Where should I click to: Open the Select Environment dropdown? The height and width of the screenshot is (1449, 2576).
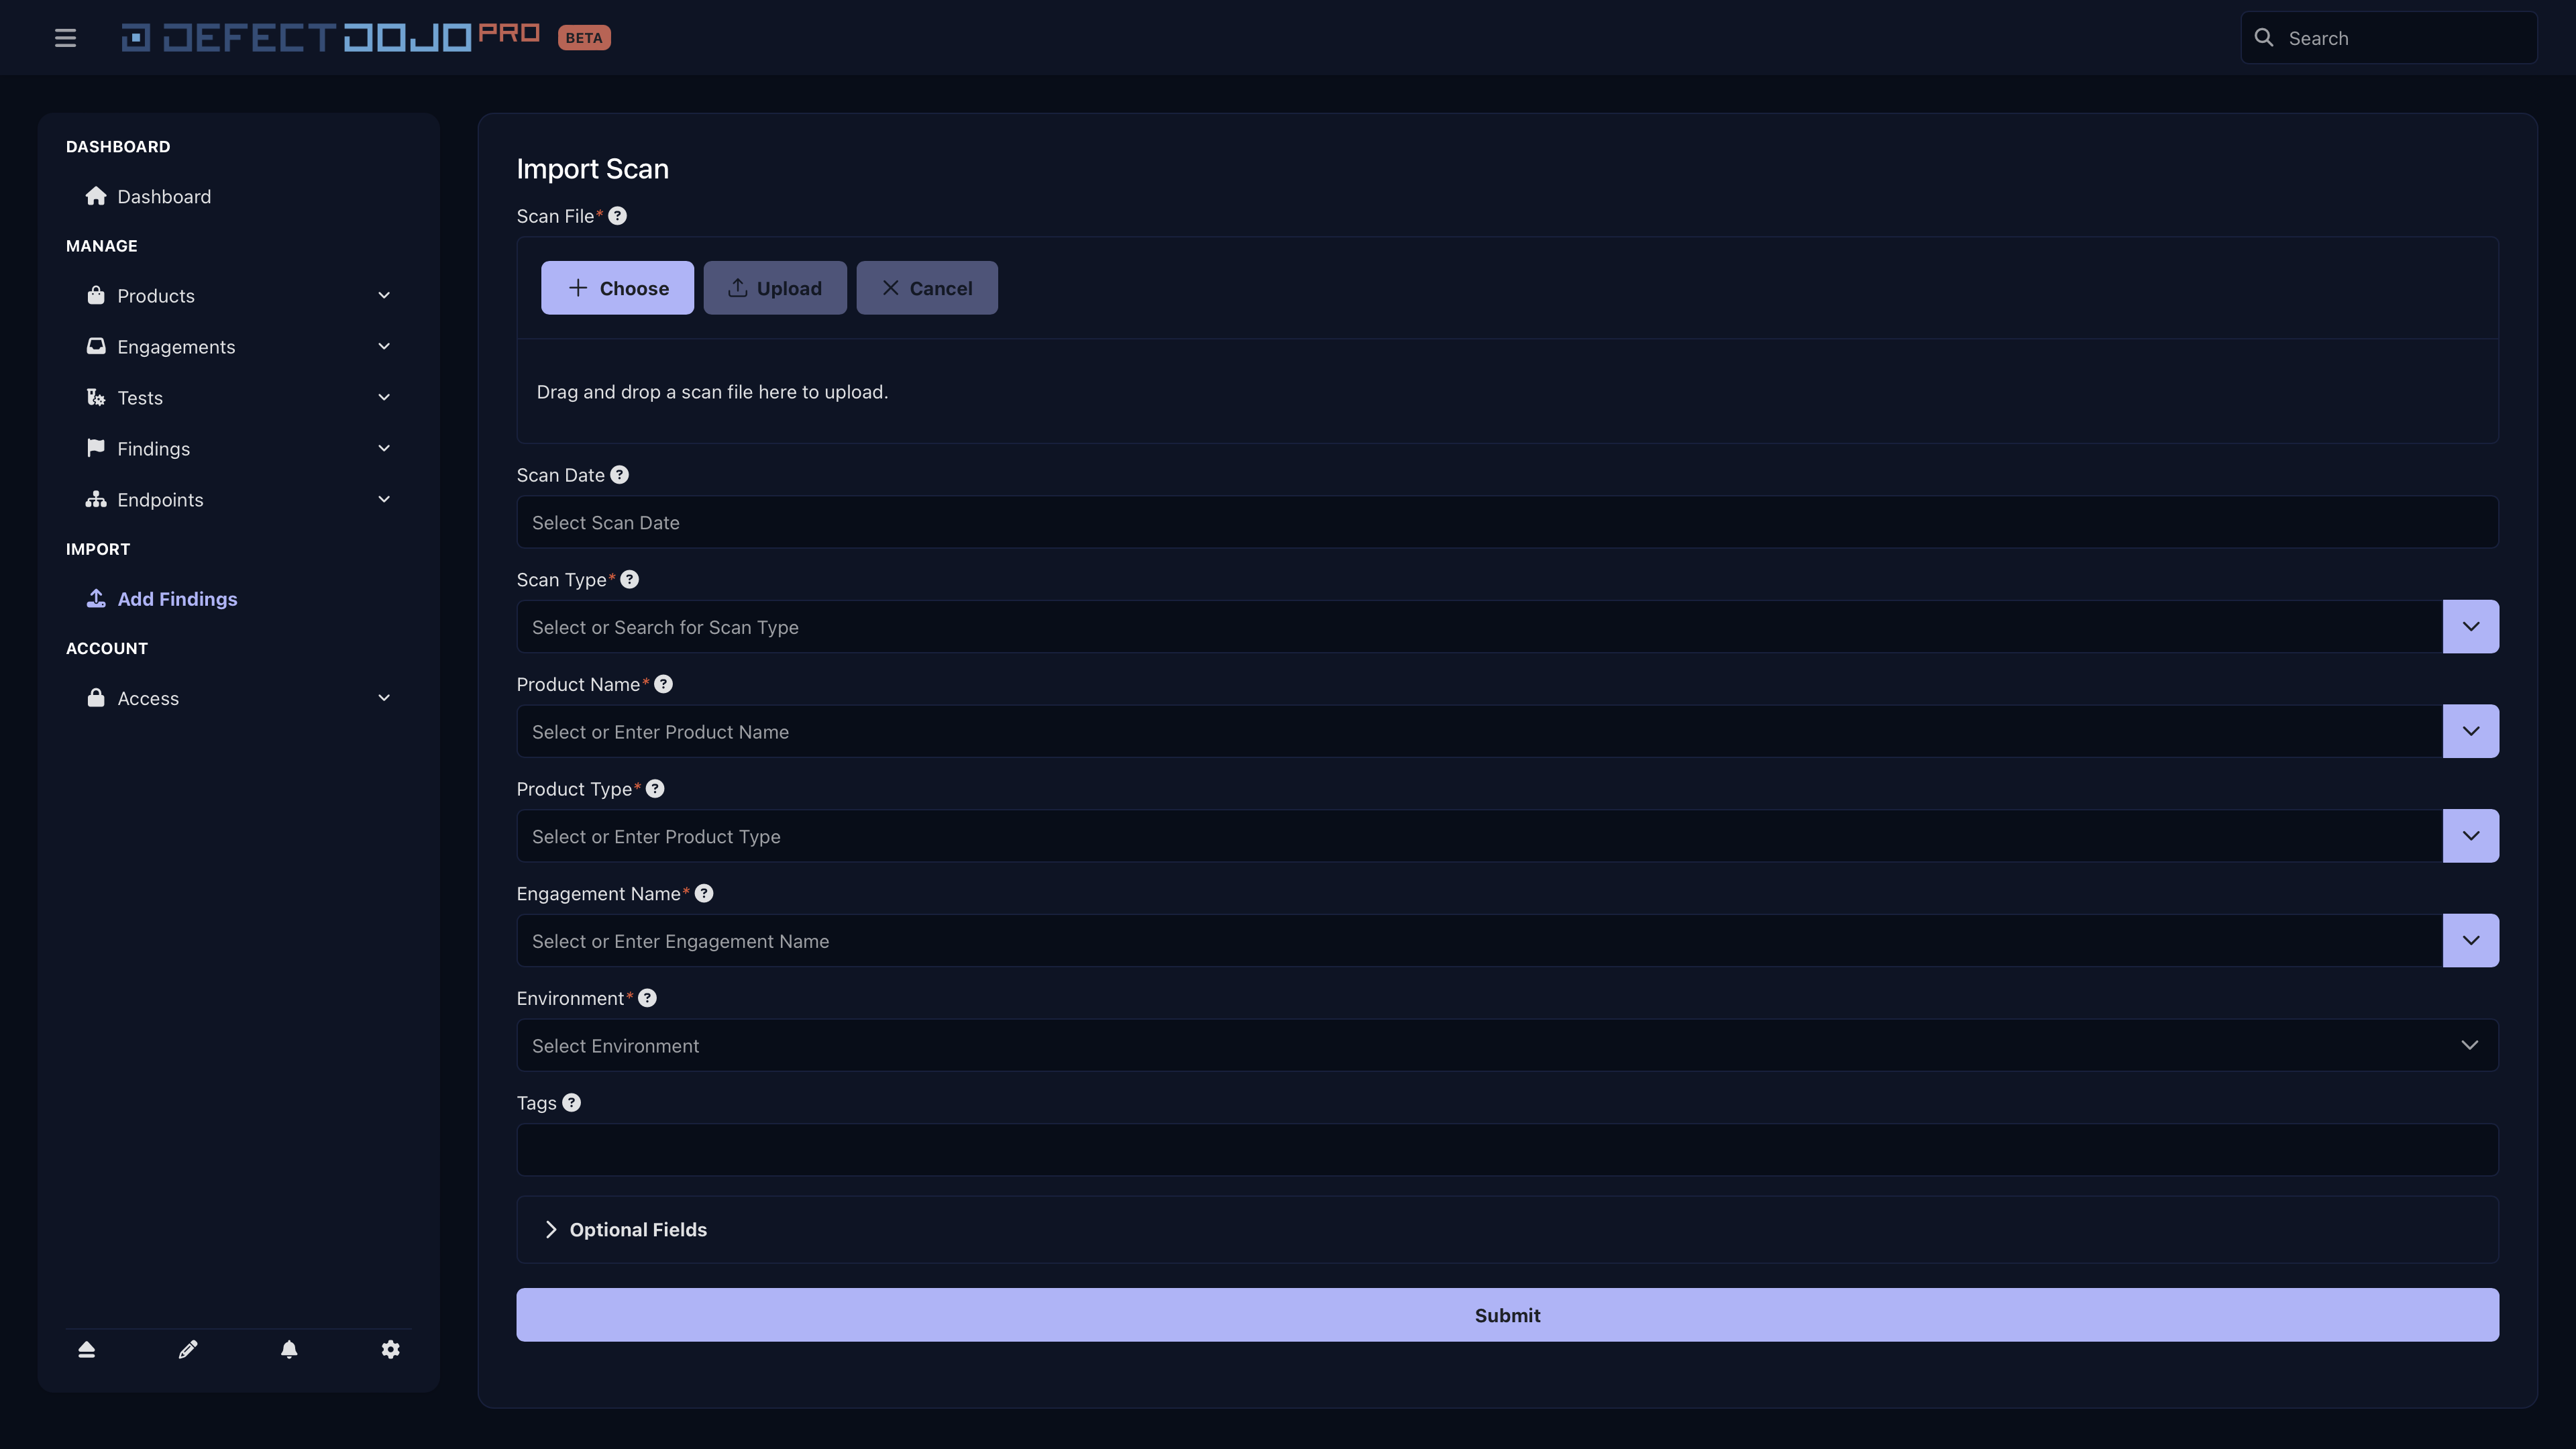tap(1507, 1045)
